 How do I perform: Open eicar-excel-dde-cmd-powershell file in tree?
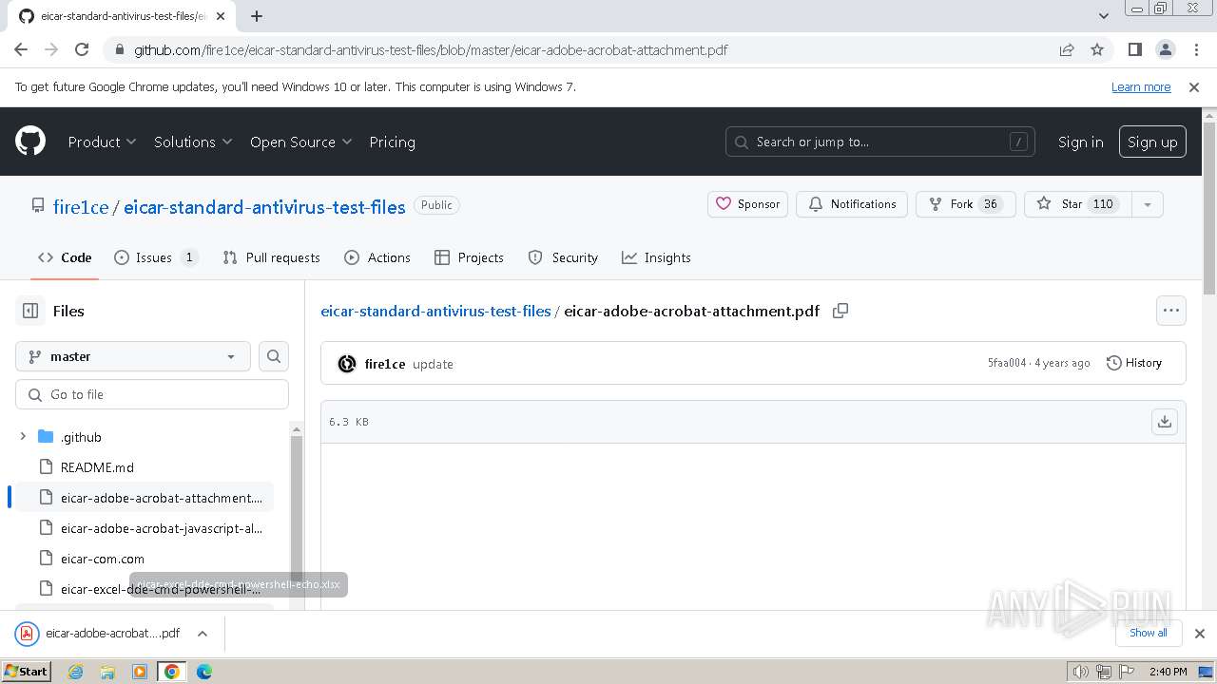[145, 589]
